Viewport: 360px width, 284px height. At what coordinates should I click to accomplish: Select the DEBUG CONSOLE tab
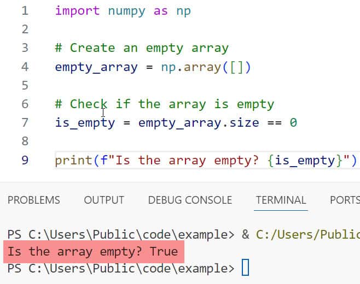[x=190, y=200]
